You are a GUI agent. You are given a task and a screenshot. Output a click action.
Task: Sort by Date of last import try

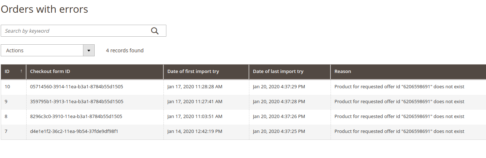pyautogui.click(x=278, y=72)
